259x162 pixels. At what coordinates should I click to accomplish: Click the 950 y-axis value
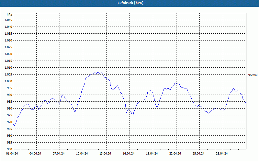pos(10,149)
